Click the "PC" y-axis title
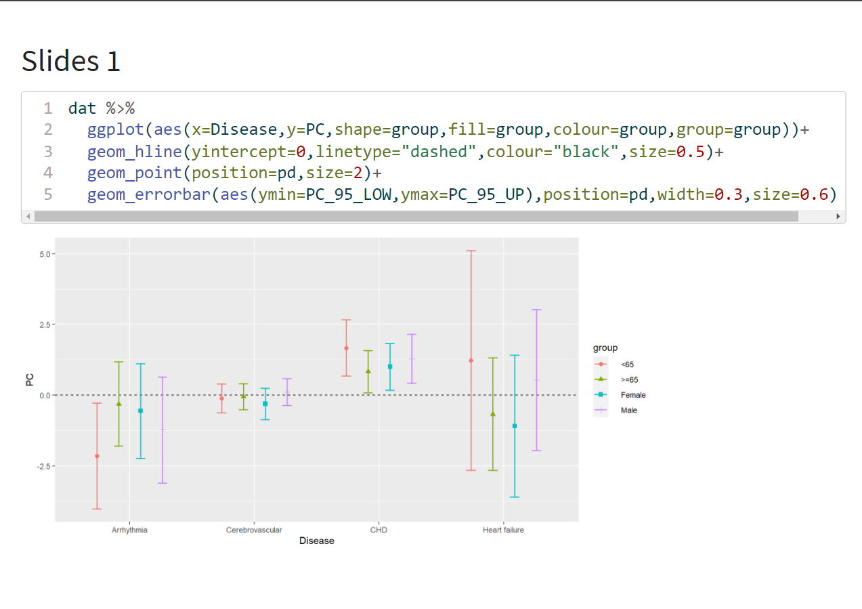 [29, 381]
